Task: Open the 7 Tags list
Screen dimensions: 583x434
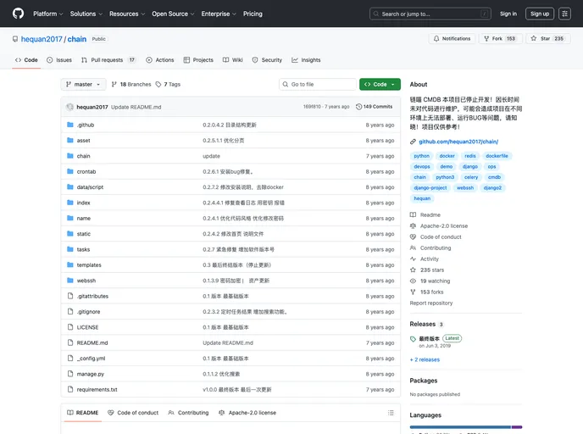Action: (172, 85)
